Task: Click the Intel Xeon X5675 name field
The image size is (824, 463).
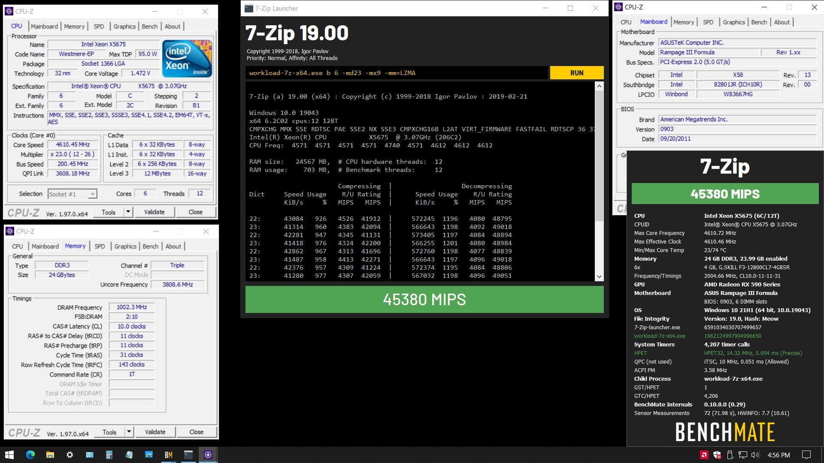Action: (103, 44)
